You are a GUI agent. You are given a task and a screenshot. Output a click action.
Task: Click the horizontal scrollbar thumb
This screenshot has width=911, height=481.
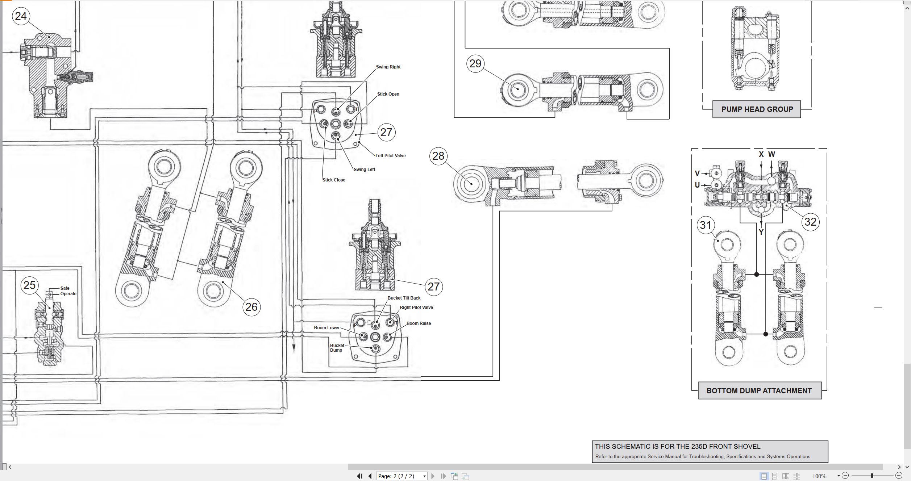point(615,467)
